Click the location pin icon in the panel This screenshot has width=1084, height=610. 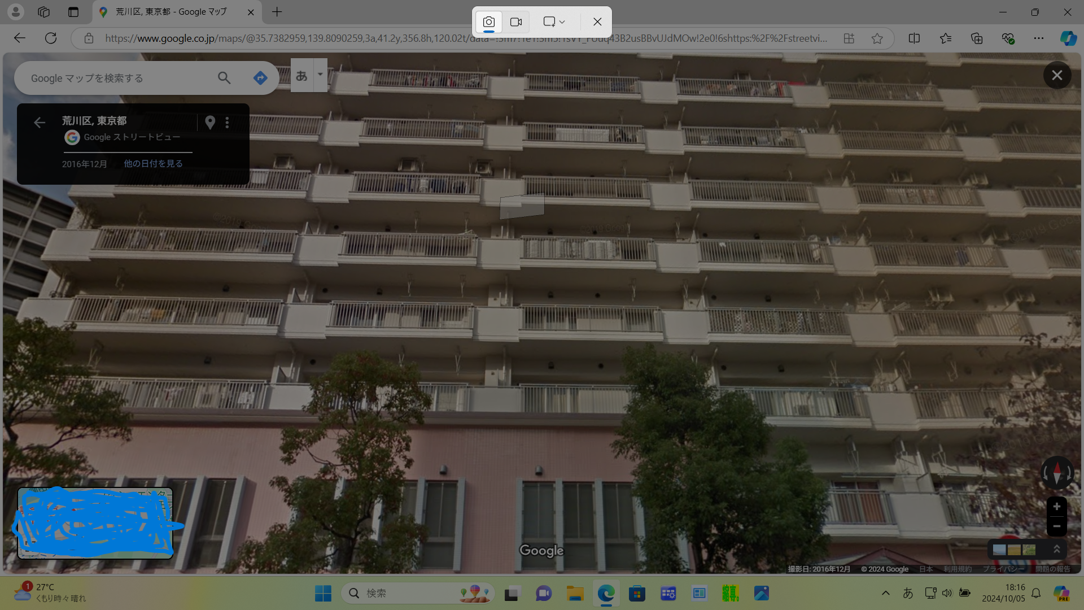coord(210,122)
